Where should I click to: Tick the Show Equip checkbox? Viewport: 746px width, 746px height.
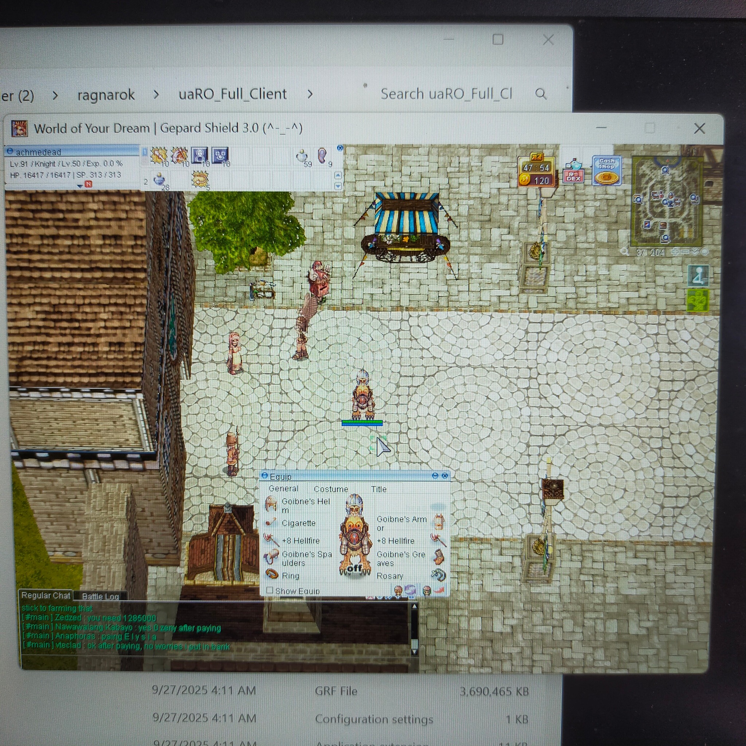tap(270, 590)
